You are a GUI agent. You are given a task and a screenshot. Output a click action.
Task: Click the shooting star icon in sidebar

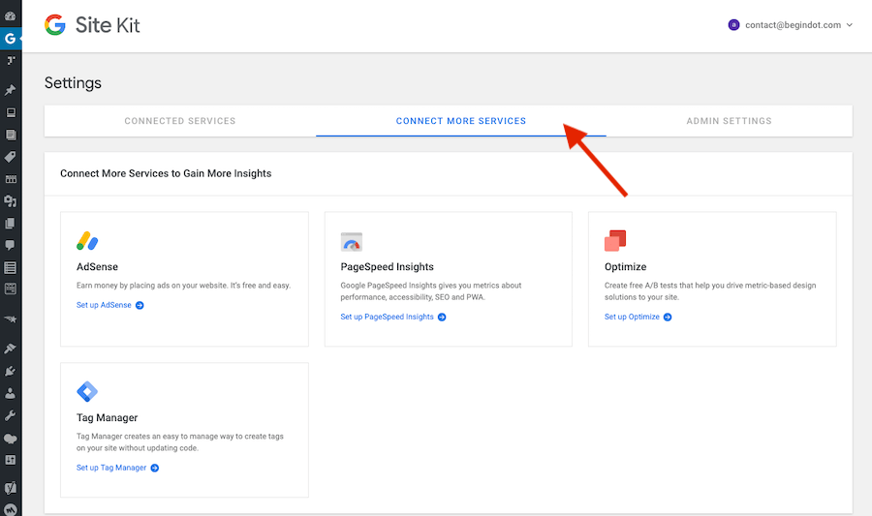(10, 319)
